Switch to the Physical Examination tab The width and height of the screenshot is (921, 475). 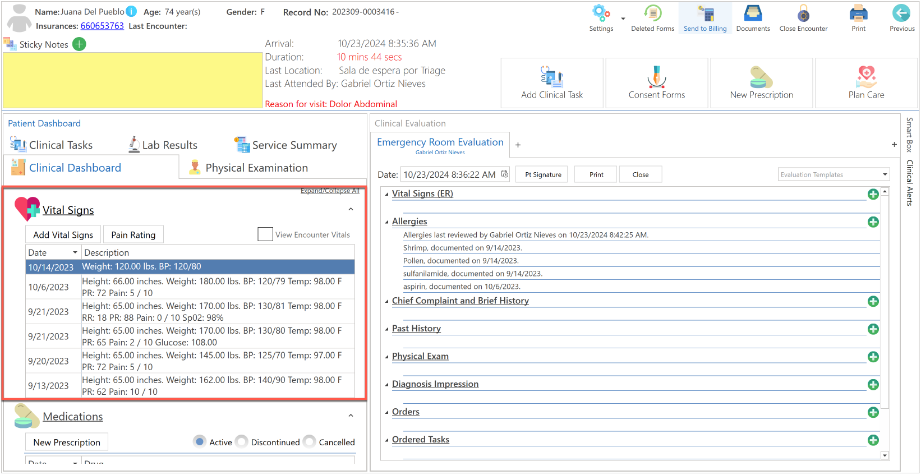tap(248, 168)
